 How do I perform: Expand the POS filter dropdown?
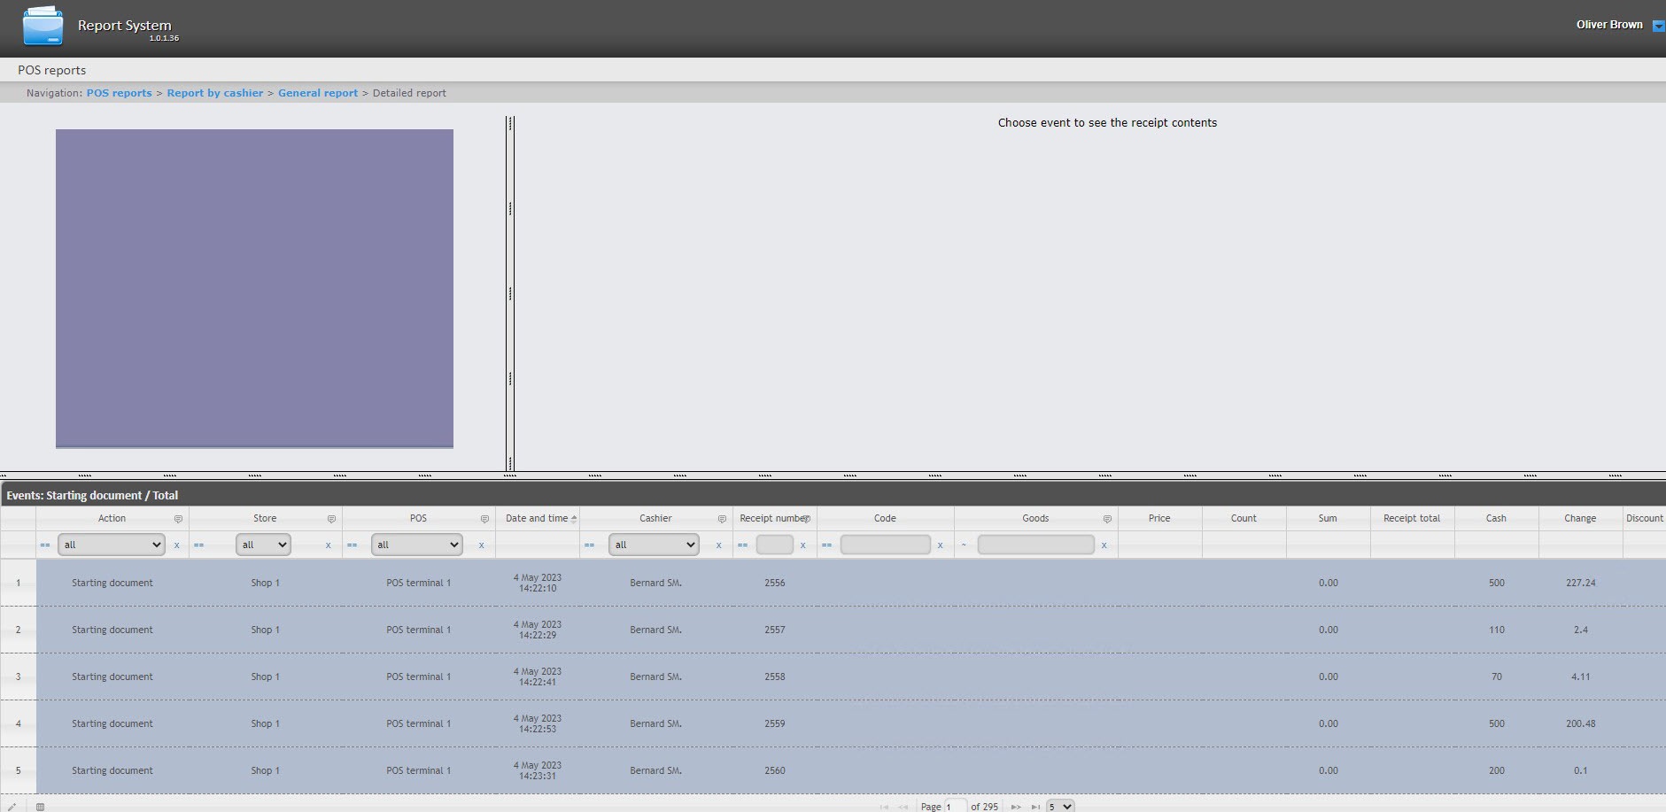point(417,545)
